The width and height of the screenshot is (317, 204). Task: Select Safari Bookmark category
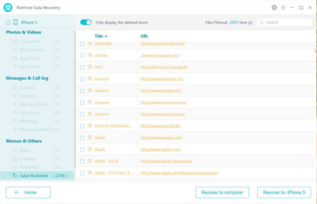tap(37, 175)
